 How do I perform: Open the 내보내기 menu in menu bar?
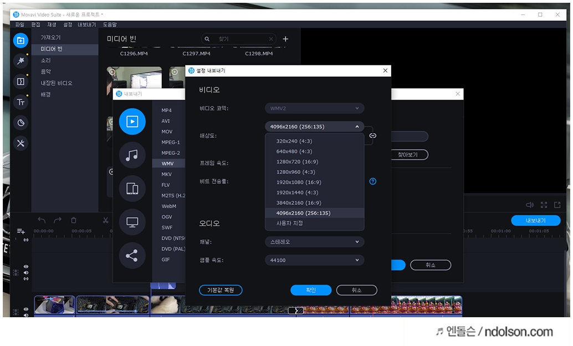pos(87,24)
